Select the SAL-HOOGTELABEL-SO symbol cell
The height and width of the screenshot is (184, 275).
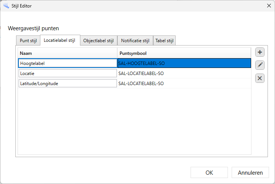pyautogui.click(x=184, y=63)
